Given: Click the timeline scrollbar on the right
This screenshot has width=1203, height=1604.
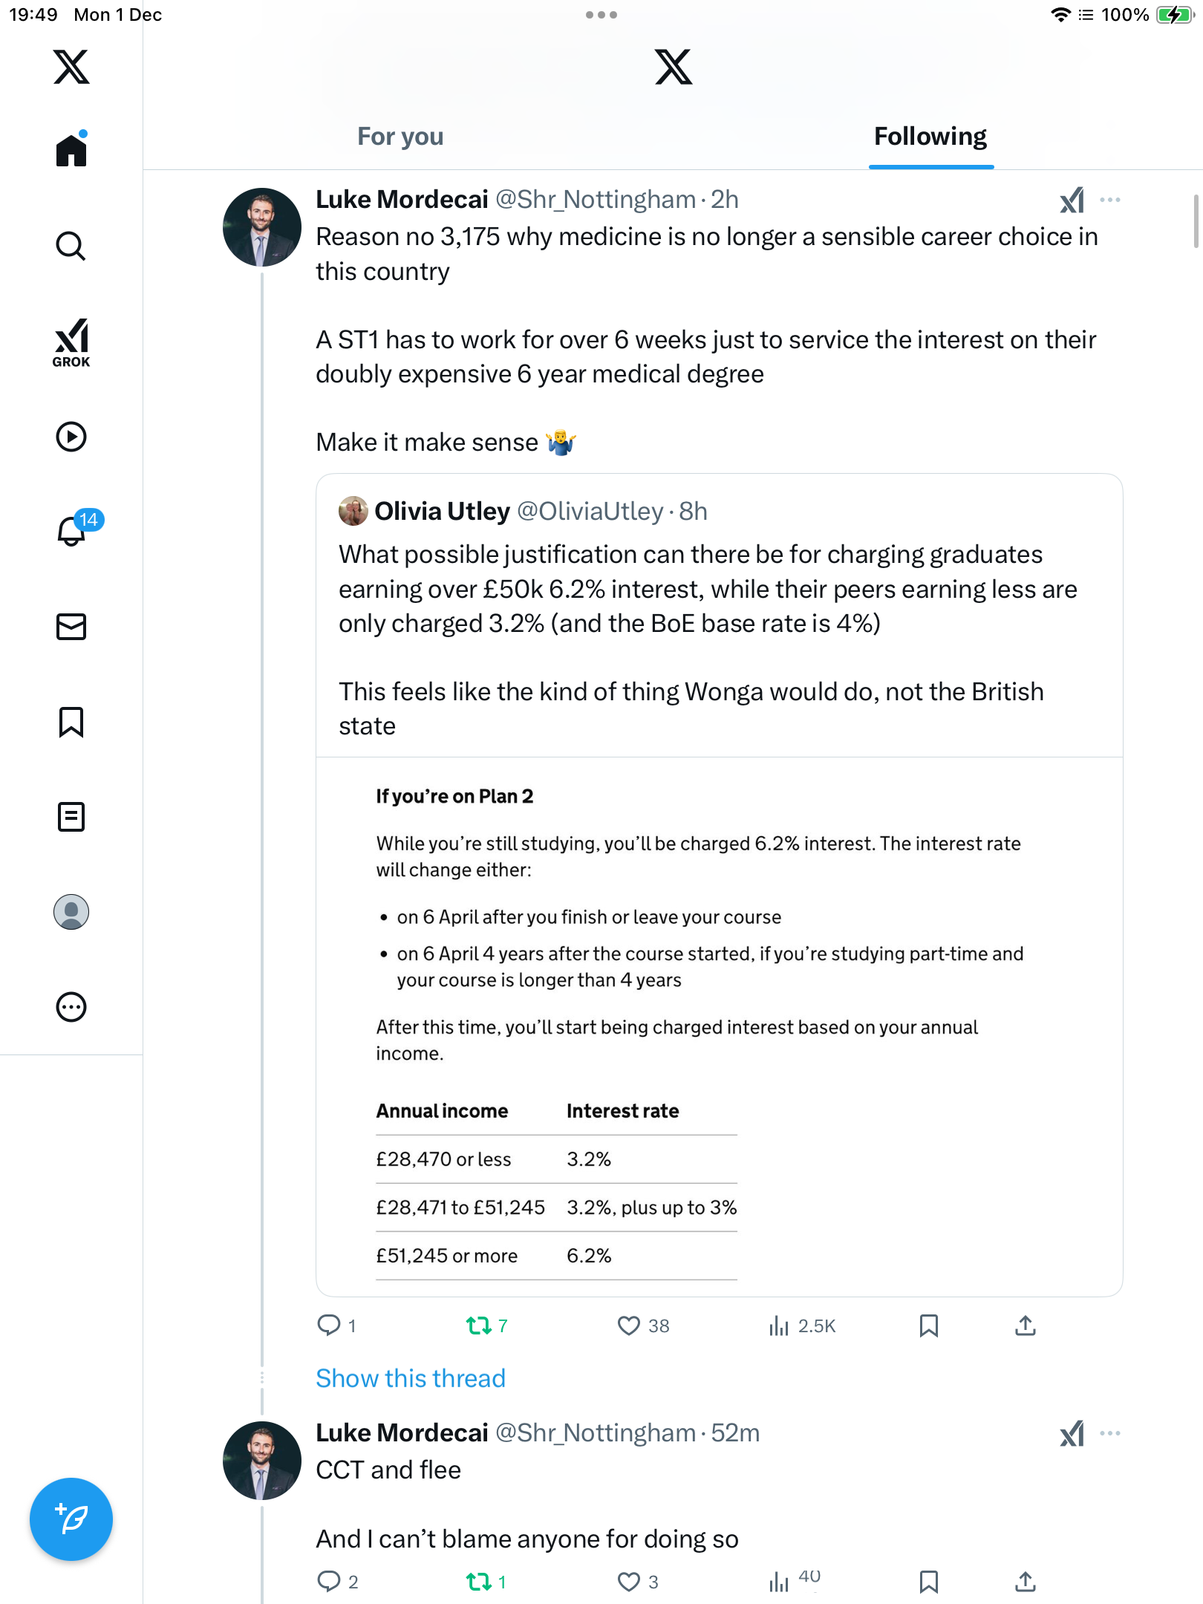Looking at the screenshot, I should (x=1196, y=221).
